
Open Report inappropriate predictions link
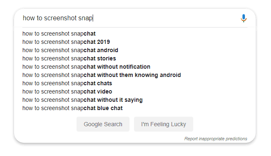coord(216,139)
